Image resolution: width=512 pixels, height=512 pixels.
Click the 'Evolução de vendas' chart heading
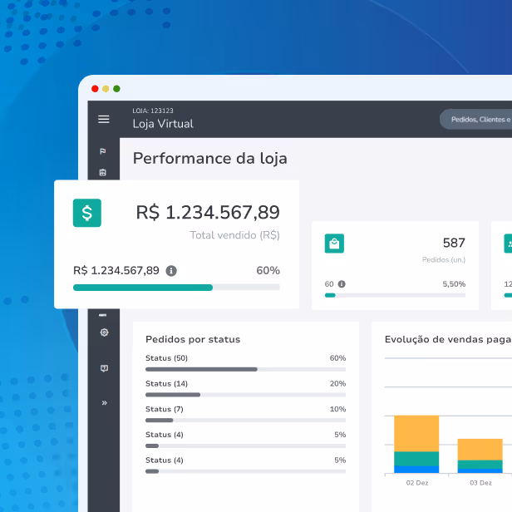(448, 340)
